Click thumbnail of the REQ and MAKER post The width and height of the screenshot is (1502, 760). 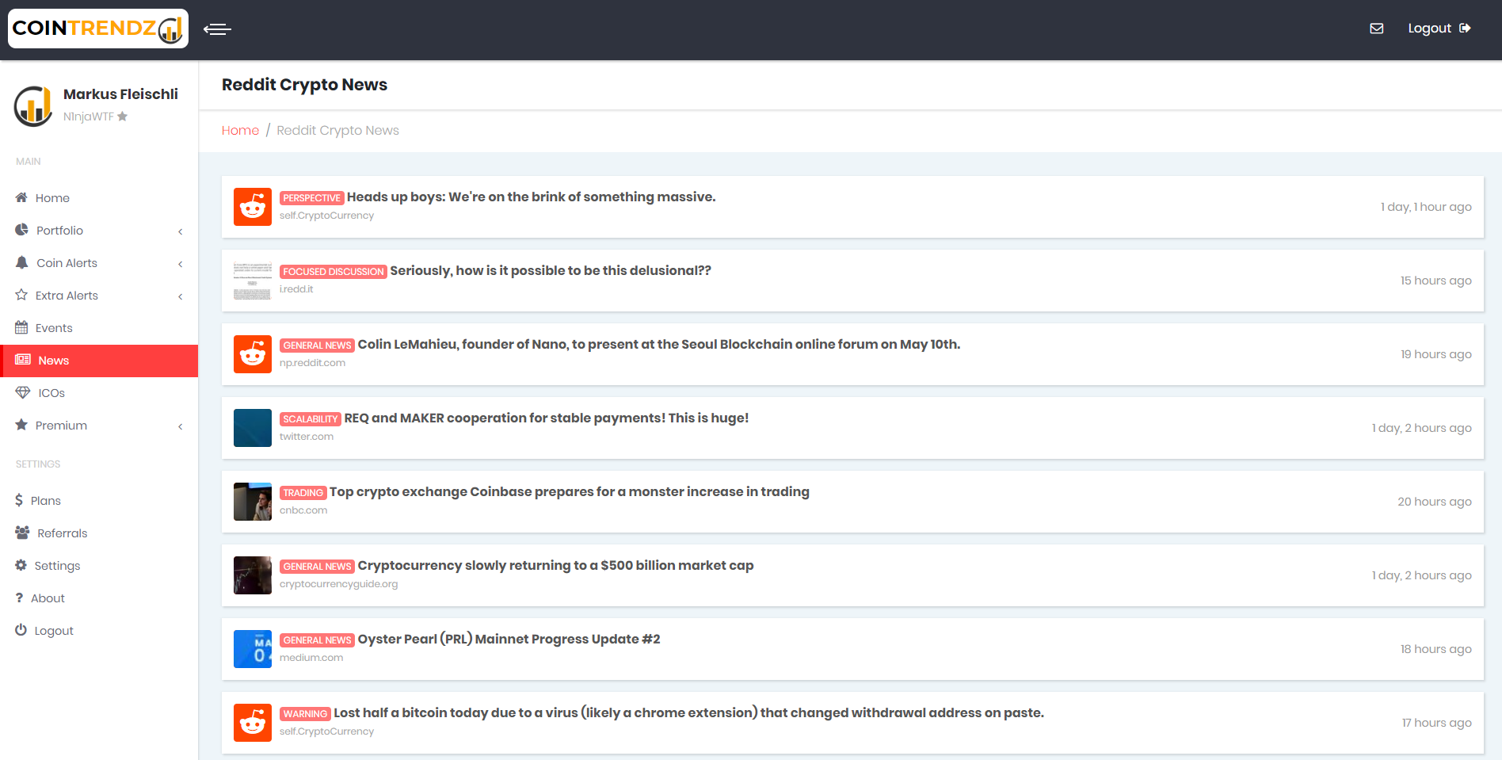(253, 428)
